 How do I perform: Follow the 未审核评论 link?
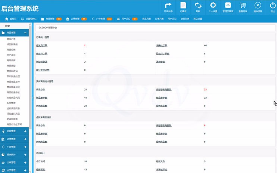(x=162, y=170)
